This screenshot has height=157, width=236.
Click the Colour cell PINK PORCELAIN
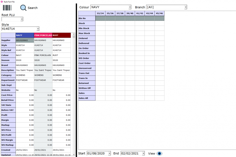43,55
